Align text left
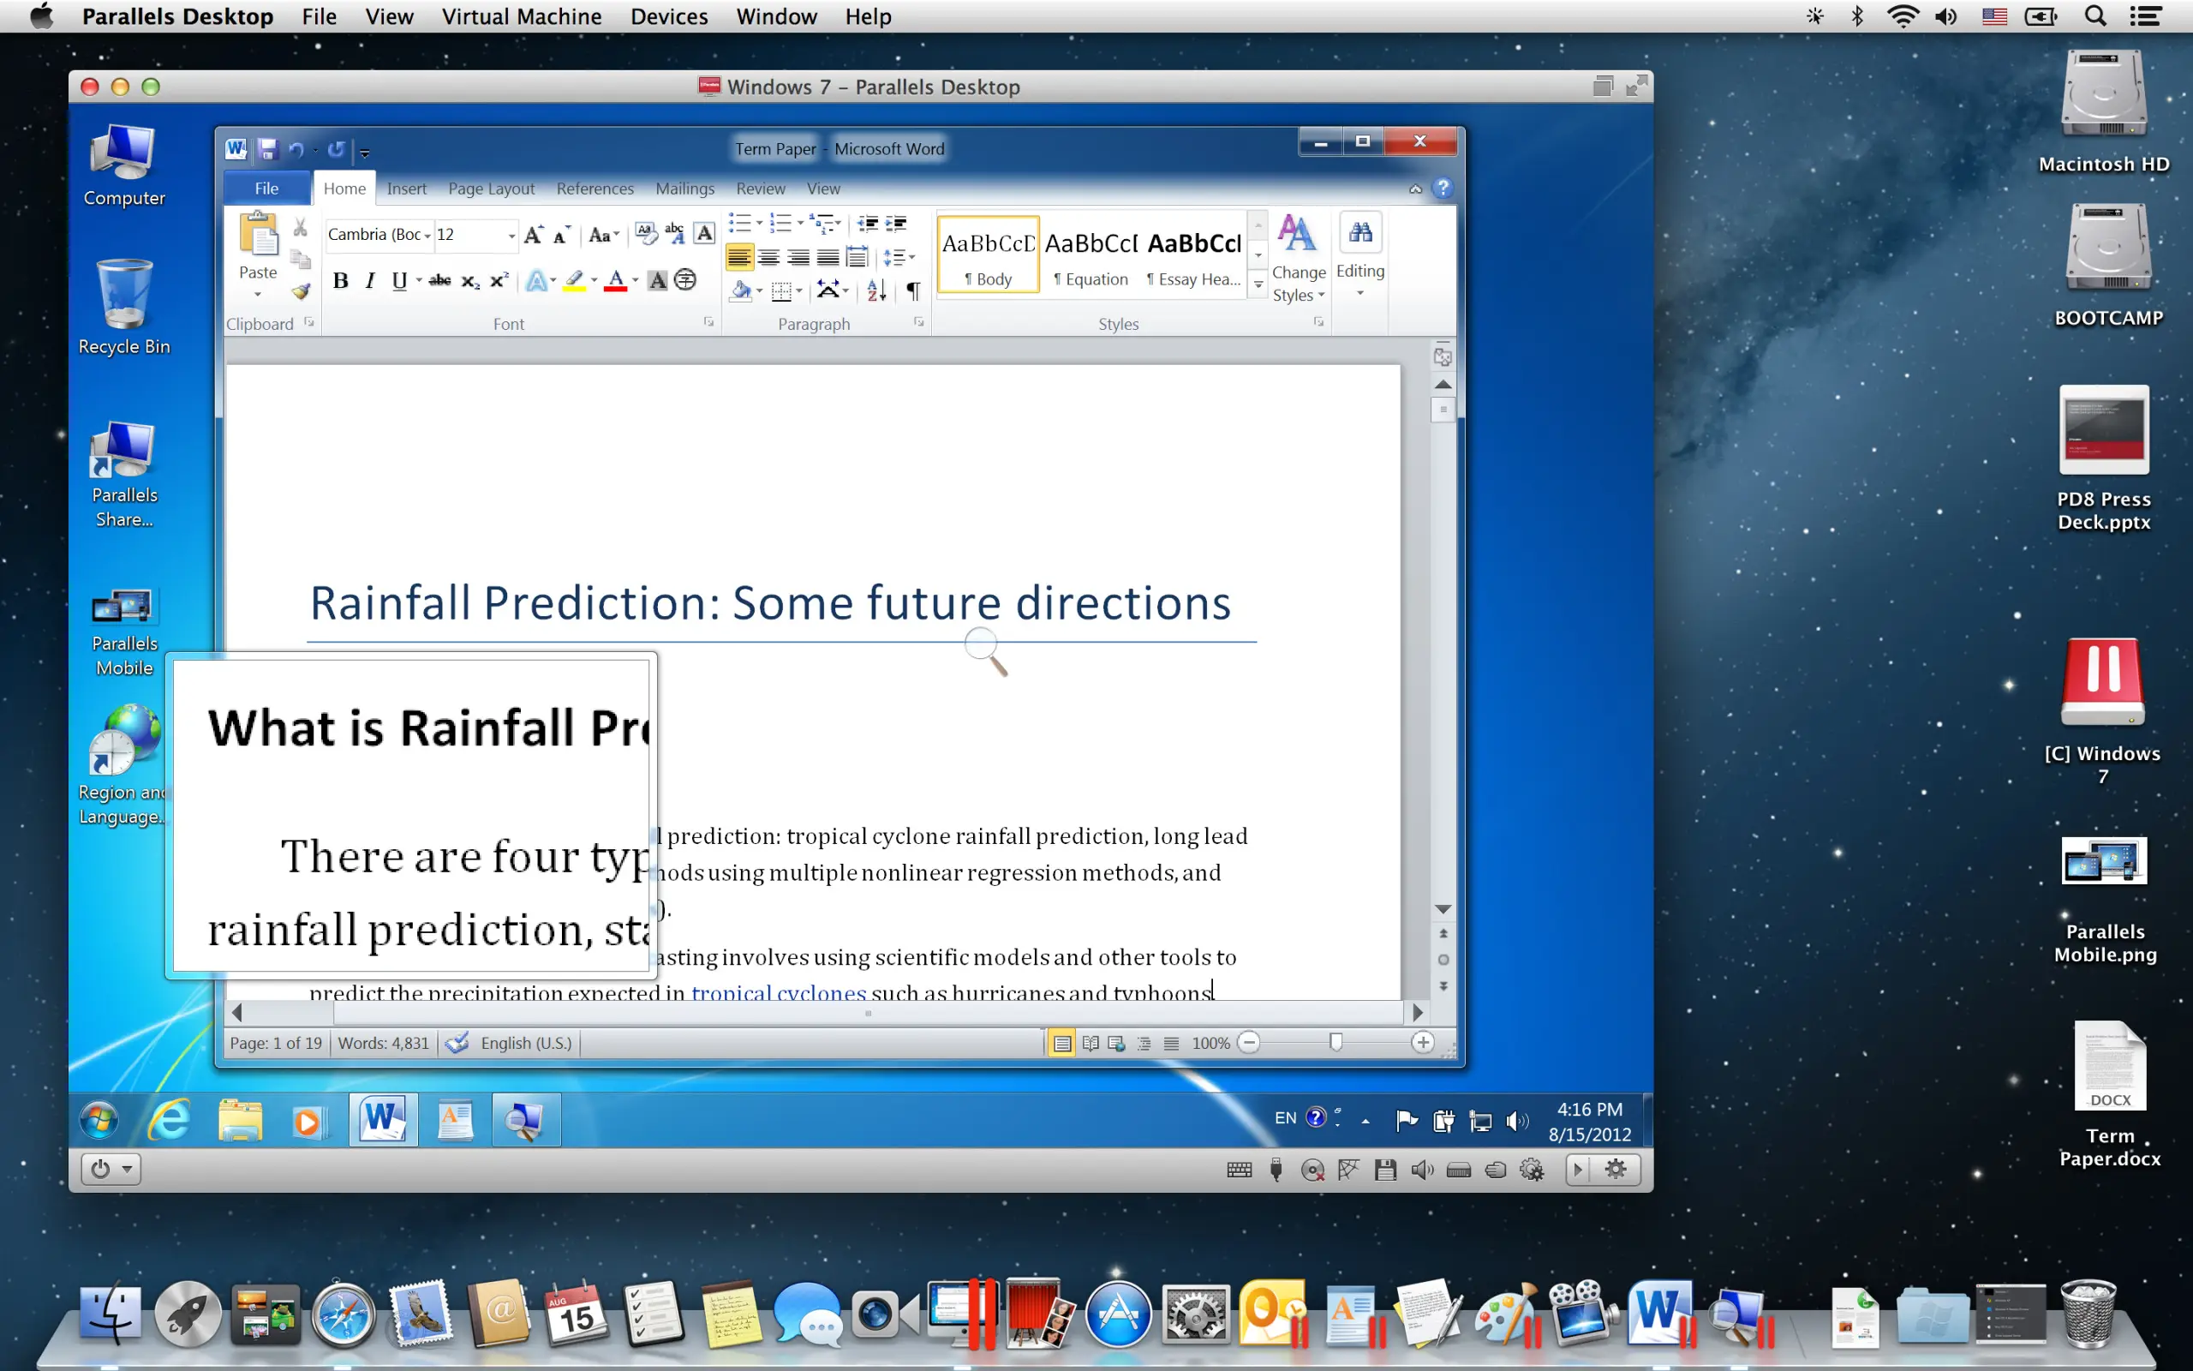Viewport: 2193px width, 1371px height. pos(739,258)
